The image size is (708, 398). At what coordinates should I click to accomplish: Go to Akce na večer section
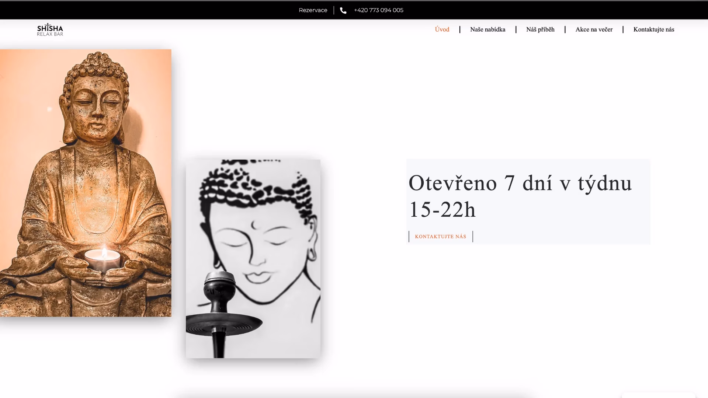pyautogui.click(x=594, y=29)
